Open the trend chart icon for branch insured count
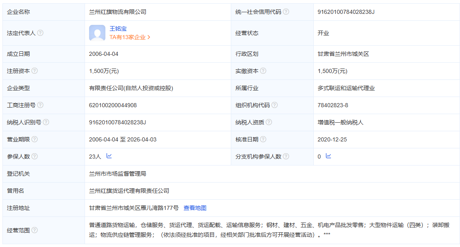This screenshot has height=247, width=460. [328, 156]
